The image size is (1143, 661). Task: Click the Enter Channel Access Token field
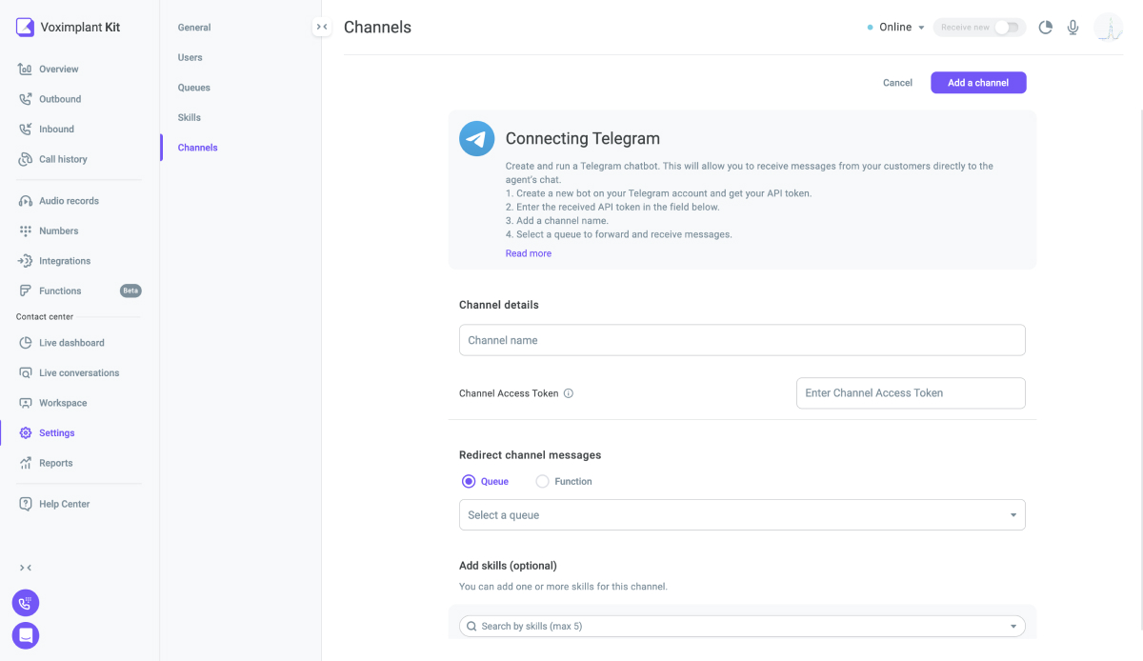(x=911, y=393)
